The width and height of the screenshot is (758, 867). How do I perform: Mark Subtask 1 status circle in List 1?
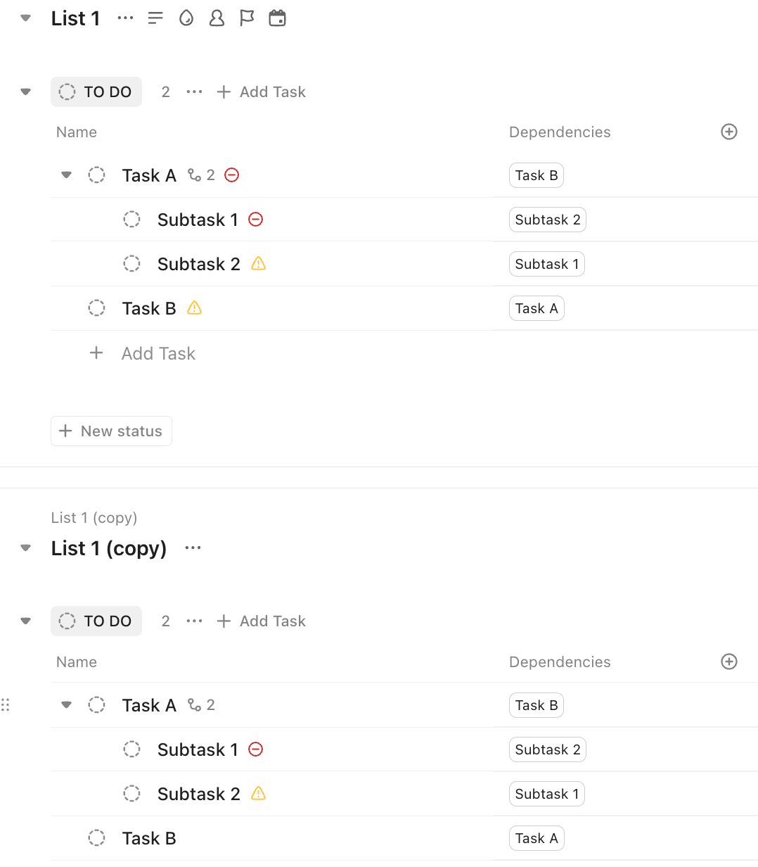[131, 220]
